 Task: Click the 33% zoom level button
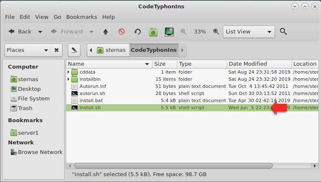click(200, 32)
